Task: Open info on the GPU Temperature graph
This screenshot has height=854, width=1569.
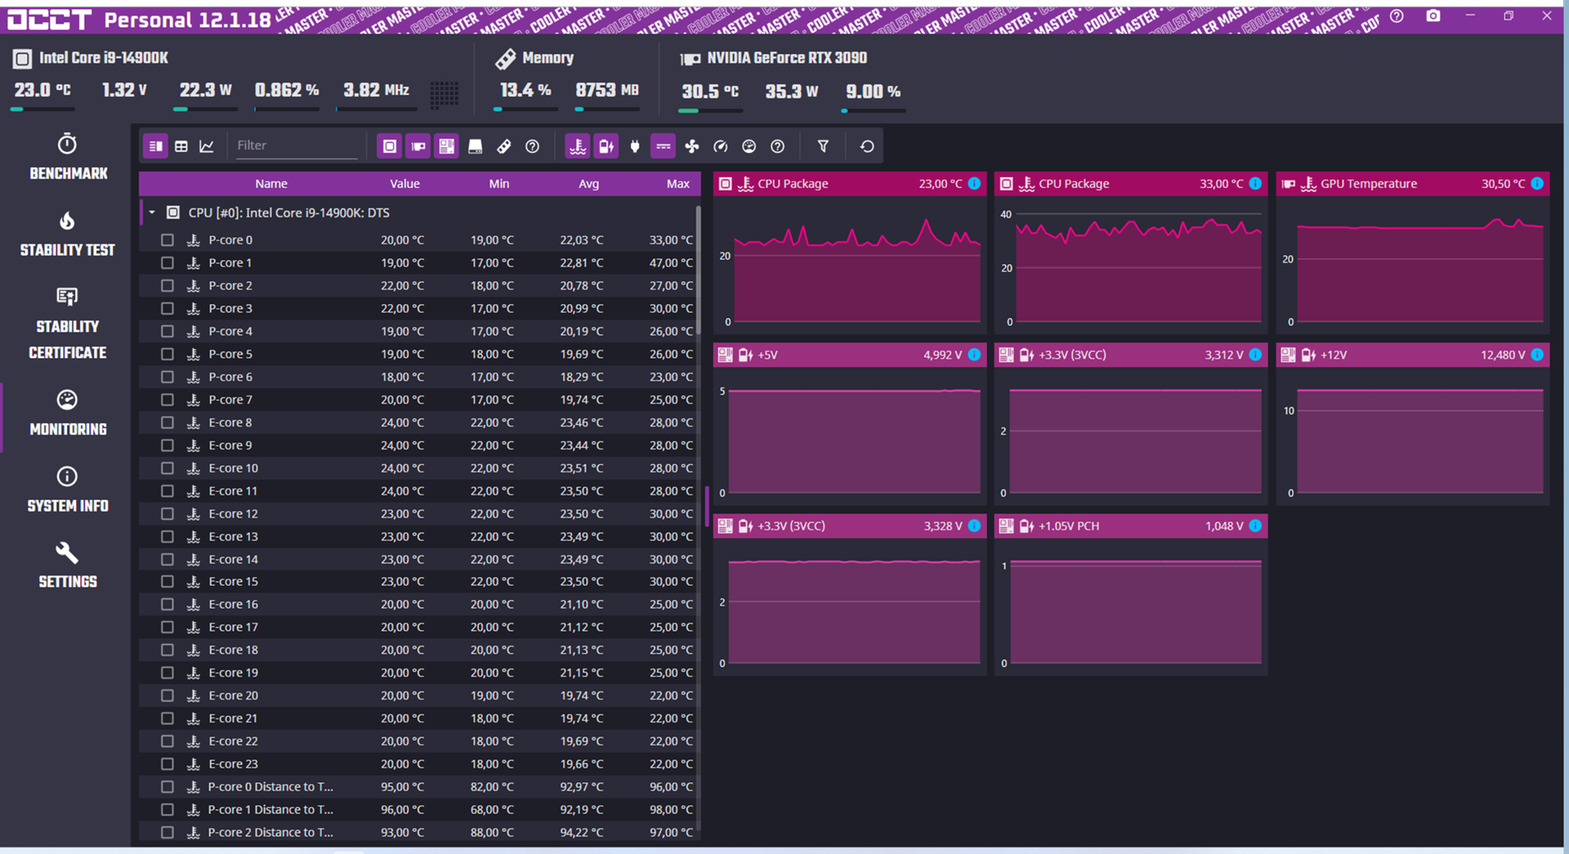Action: [1537, 184]
